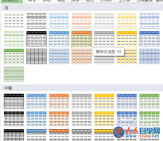The height and width of the screenshot is (141, 163).
Task: Pick Medium black-header style with vertical grid columns
Action: tap(14, 135)
